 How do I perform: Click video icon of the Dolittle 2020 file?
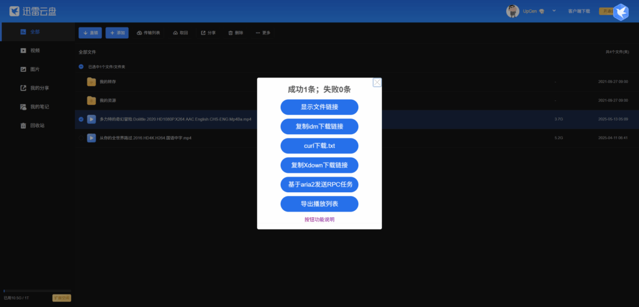pos(91,119)
